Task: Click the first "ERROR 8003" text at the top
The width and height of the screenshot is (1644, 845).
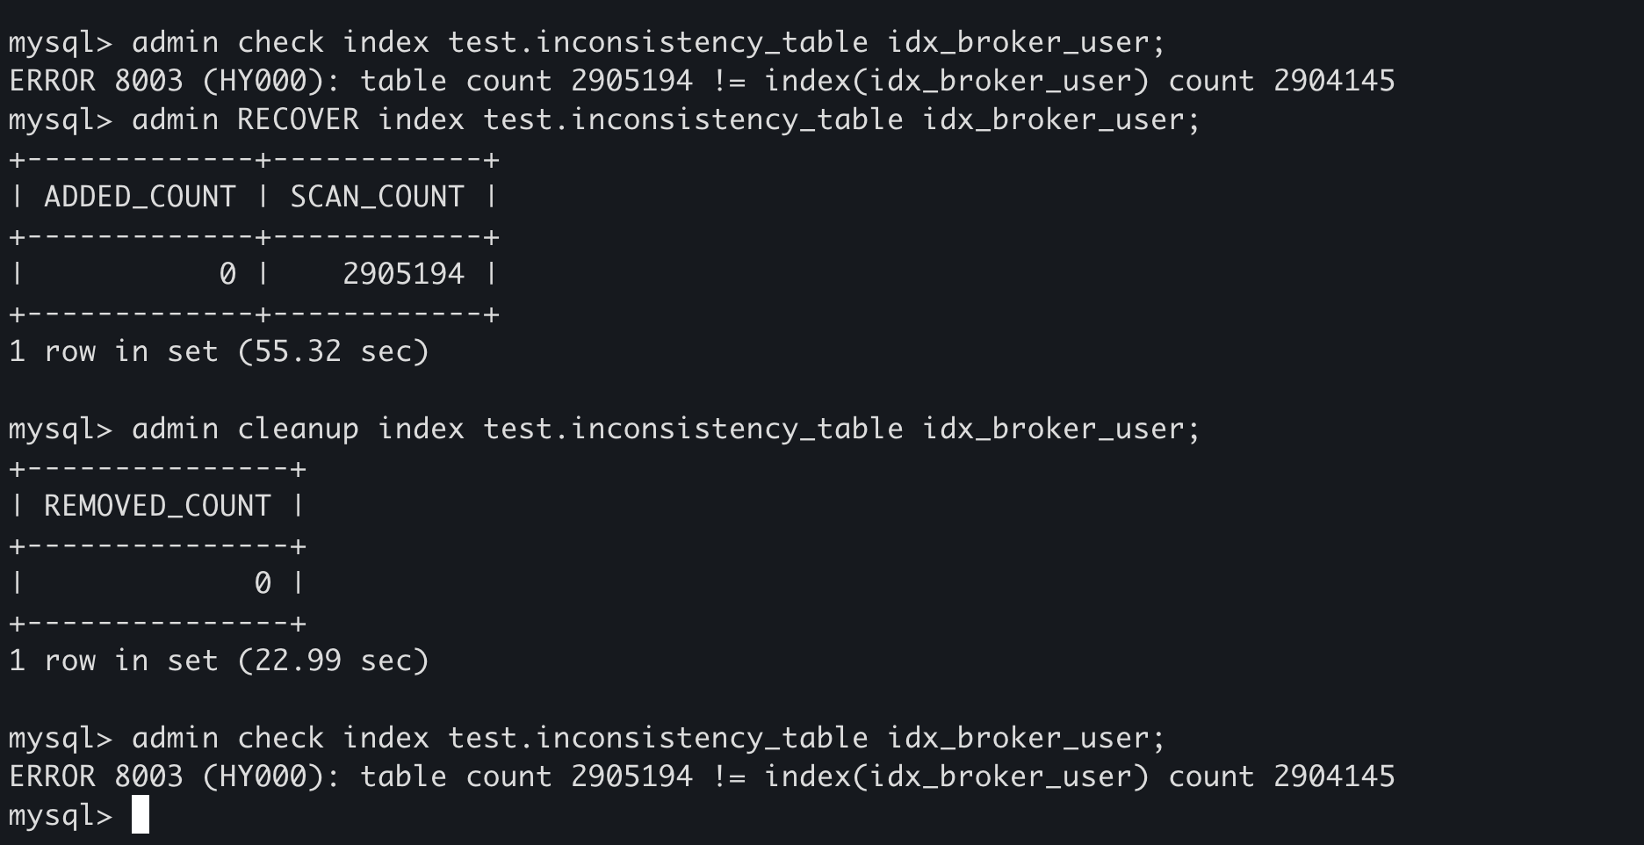Action: [96, 81]
